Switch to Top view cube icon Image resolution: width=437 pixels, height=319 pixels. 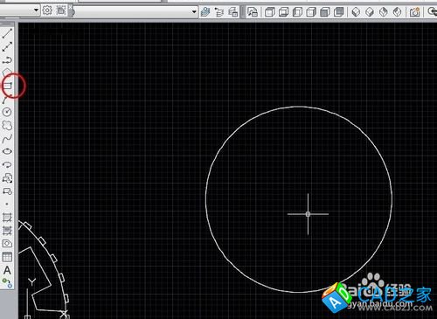[x=270, y=12]
